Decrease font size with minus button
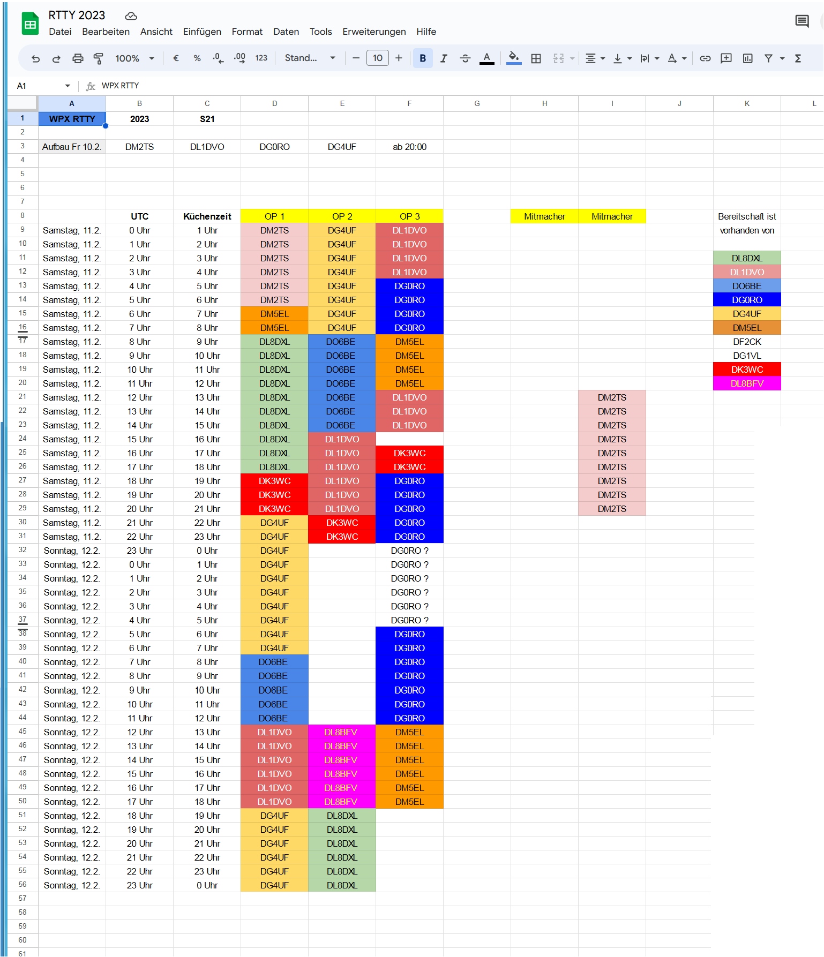This screenshot has width=824, height=957. tap(356, 58)
